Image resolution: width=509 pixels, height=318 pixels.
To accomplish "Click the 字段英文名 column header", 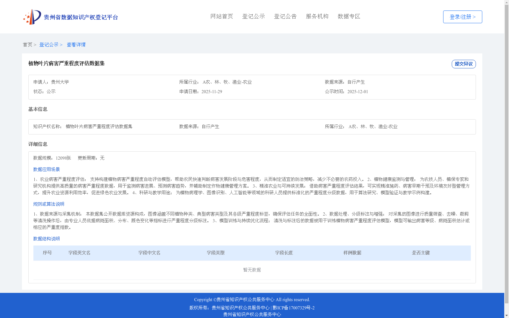I will pos(79,253).
